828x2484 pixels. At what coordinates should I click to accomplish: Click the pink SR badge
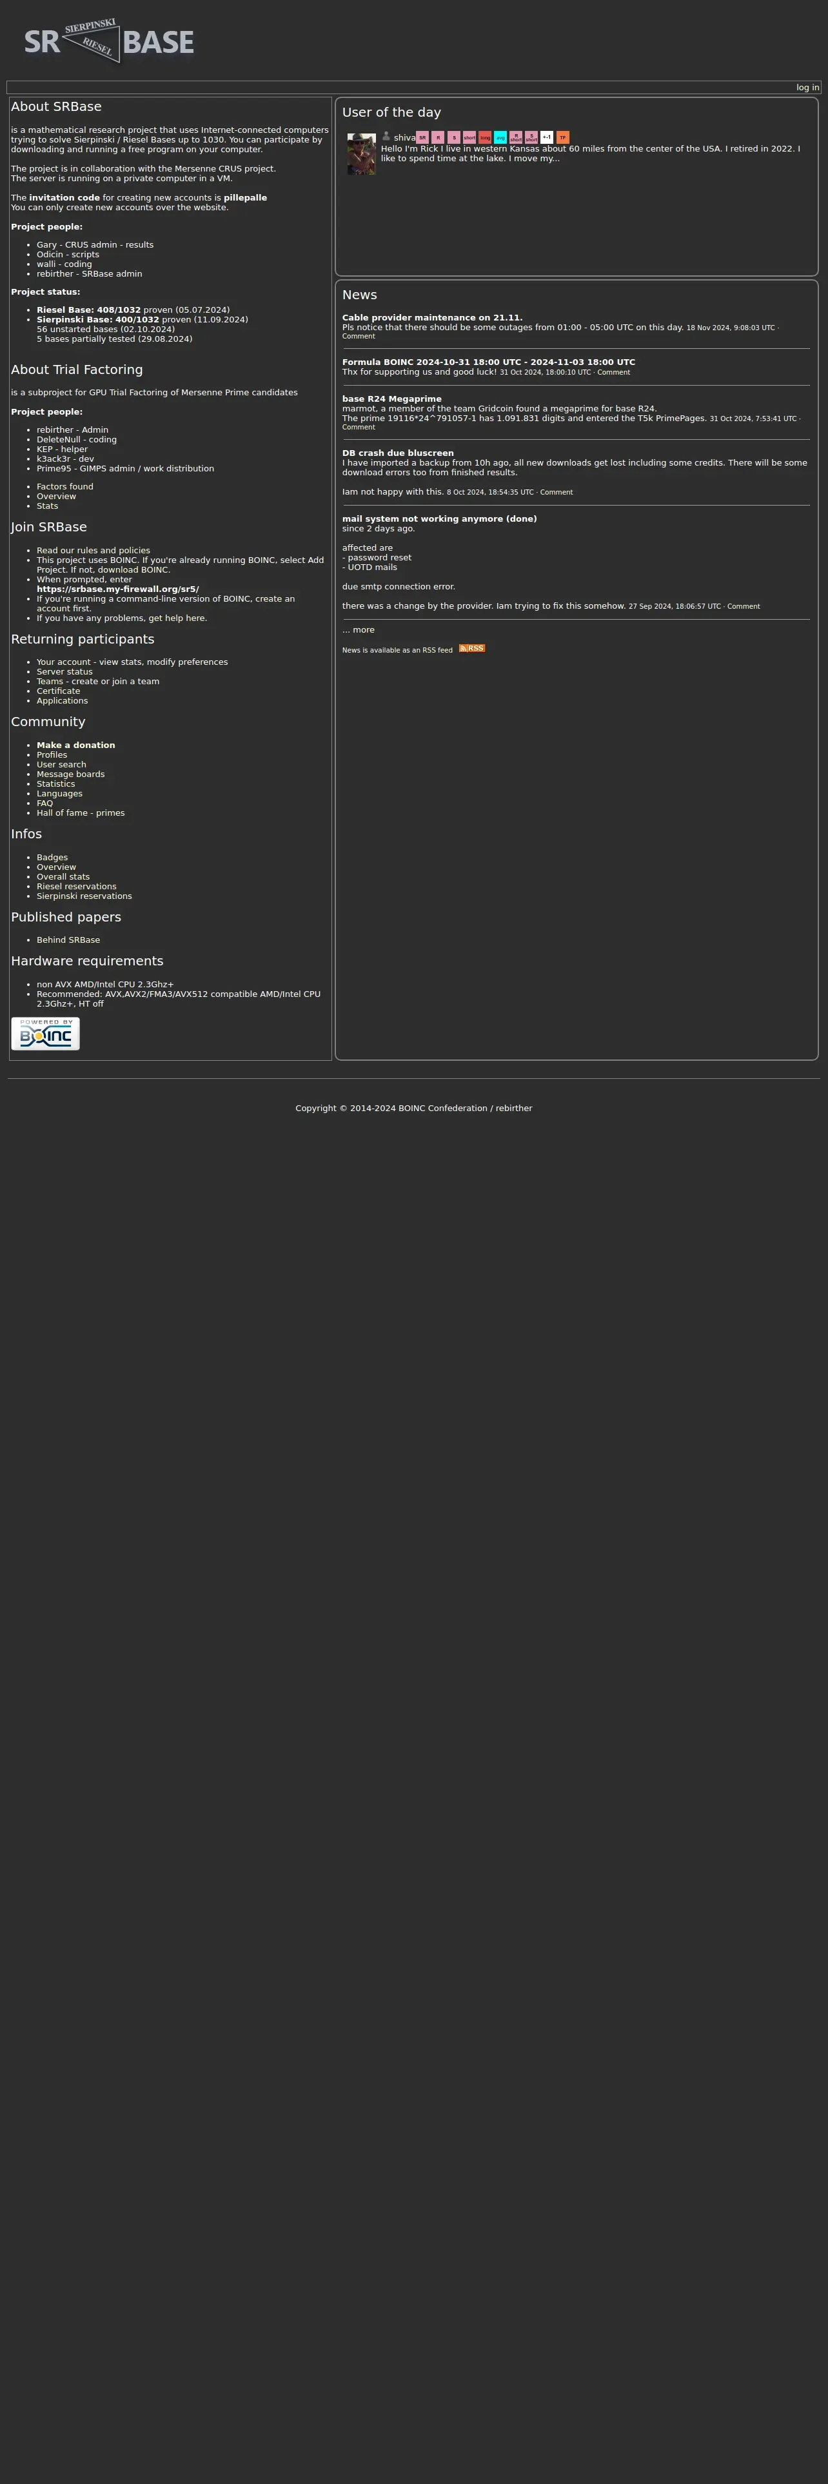tap(422, 138)
